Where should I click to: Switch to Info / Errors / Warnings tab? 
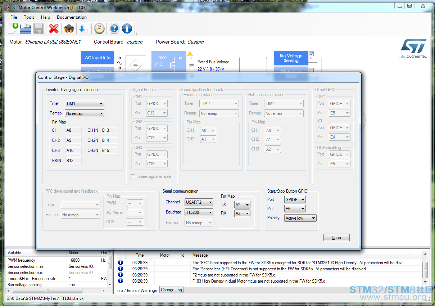click(137, 291)
